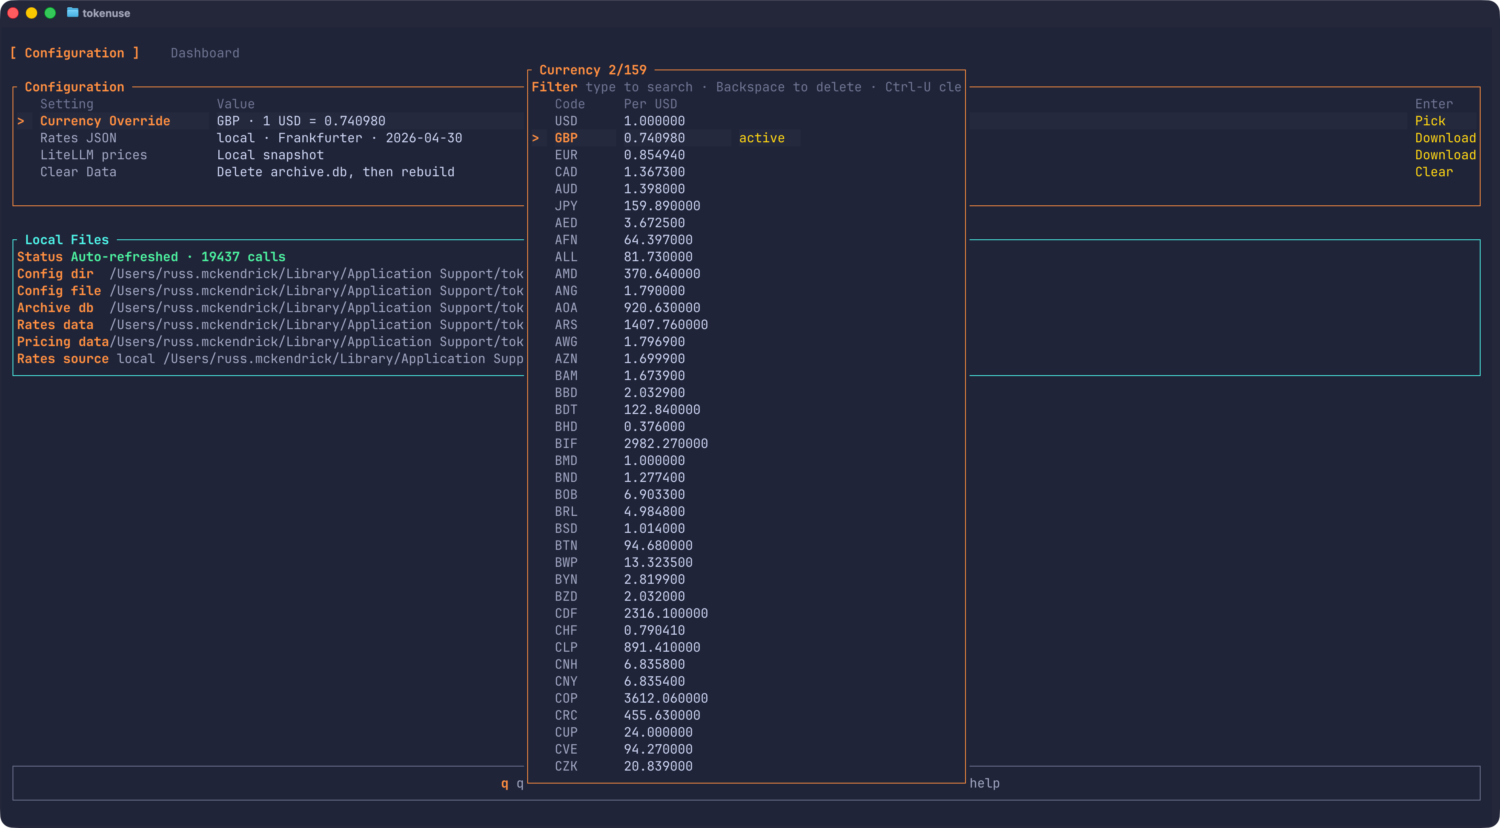Choose BSD in the currency list
1500x828 pixels.
(x=746, y=529)
